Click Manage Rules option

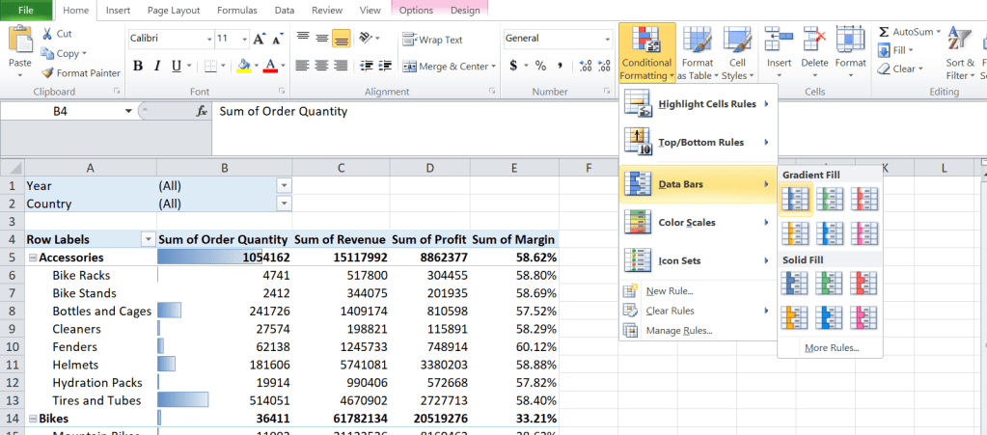(x=679, y=331)
